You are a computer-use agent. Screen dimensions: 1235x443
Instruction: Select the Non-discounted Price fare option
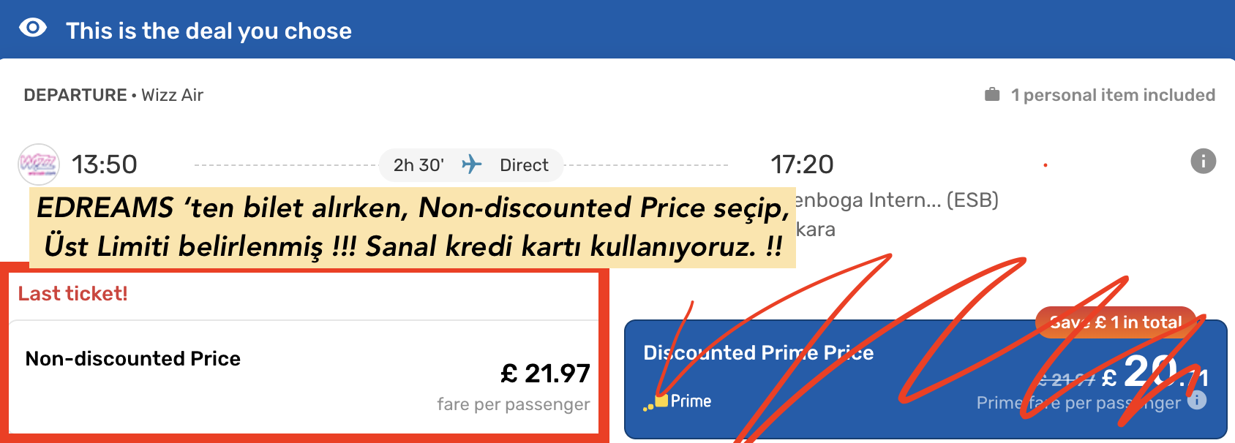pyautogui.click(x=304, y=376)
